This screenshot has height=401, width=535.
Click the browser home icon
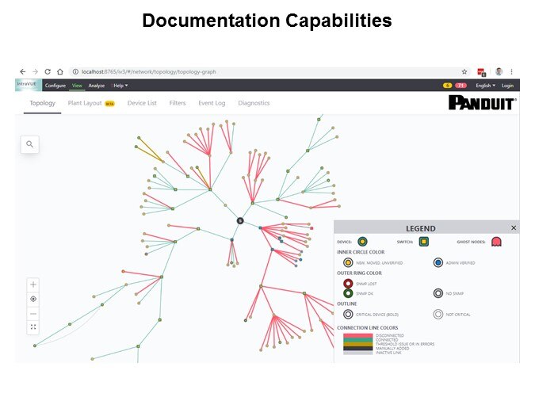(x=60, y=71)
